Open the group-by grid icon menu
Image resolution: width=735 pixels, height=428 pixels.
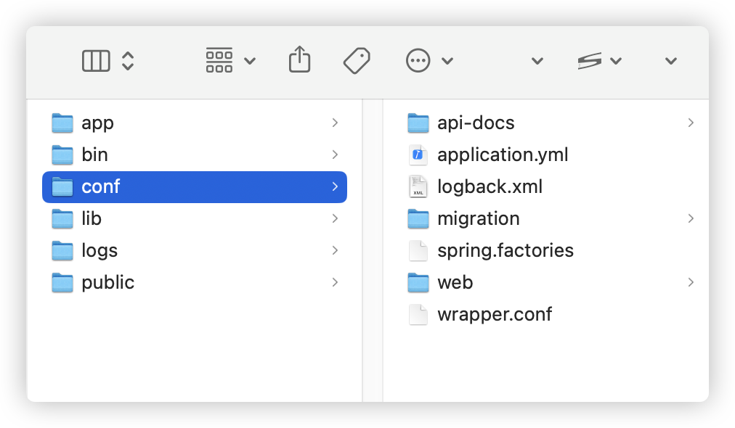tap(230, 61)
